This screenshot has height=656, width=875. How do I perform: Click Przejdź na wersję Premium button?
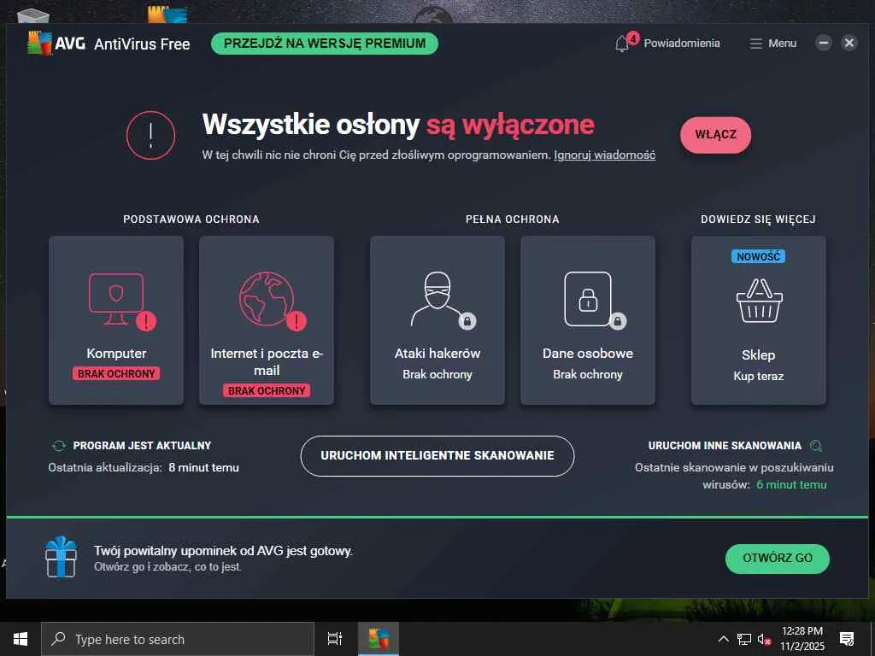click(324, 44)
